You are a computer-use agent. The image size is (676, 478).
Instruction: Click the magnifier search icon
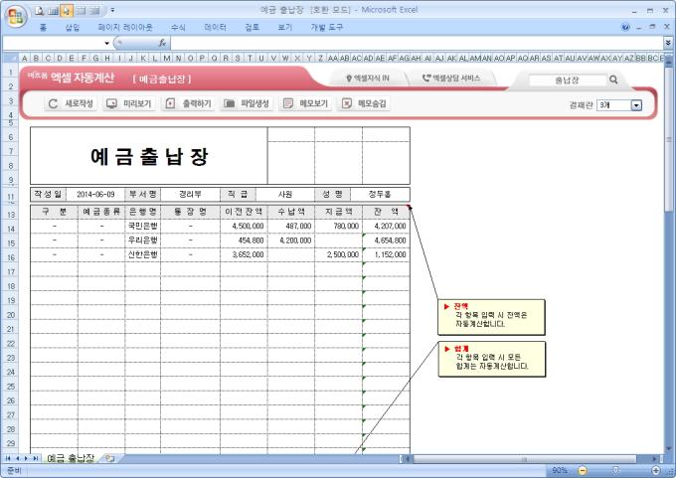pos(613,80)
